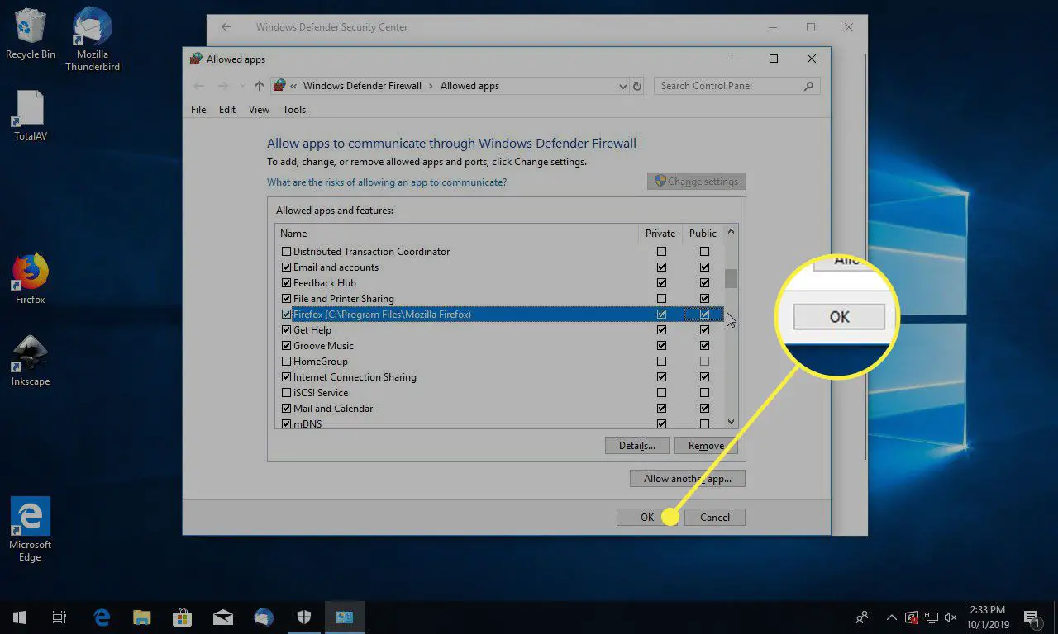This screenshot has width=1058, height=634.
Task: Select the Microsoft Edge desktop shortcut
Action: [x=31, y=529]
